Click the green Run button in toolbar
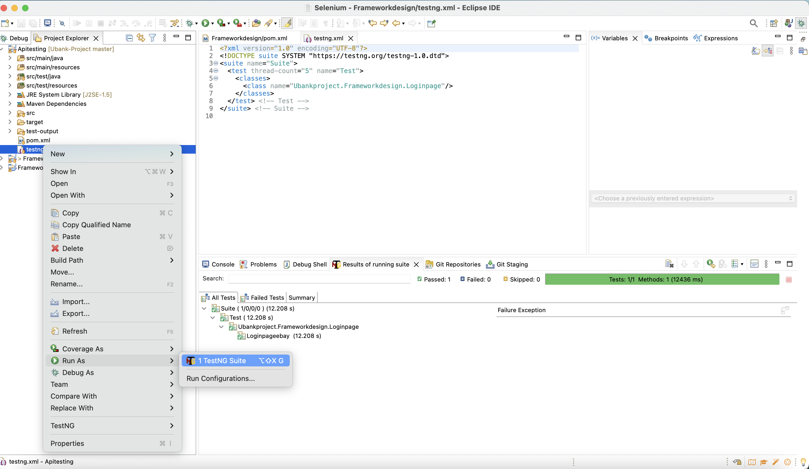 tap(205, 23)
